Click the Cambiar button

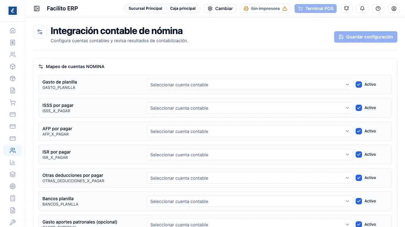pos(220,9)
